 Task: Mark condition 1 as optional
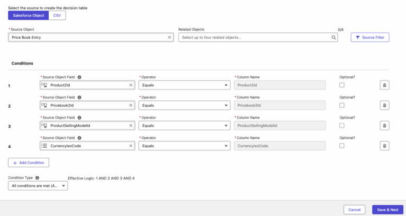342,85
